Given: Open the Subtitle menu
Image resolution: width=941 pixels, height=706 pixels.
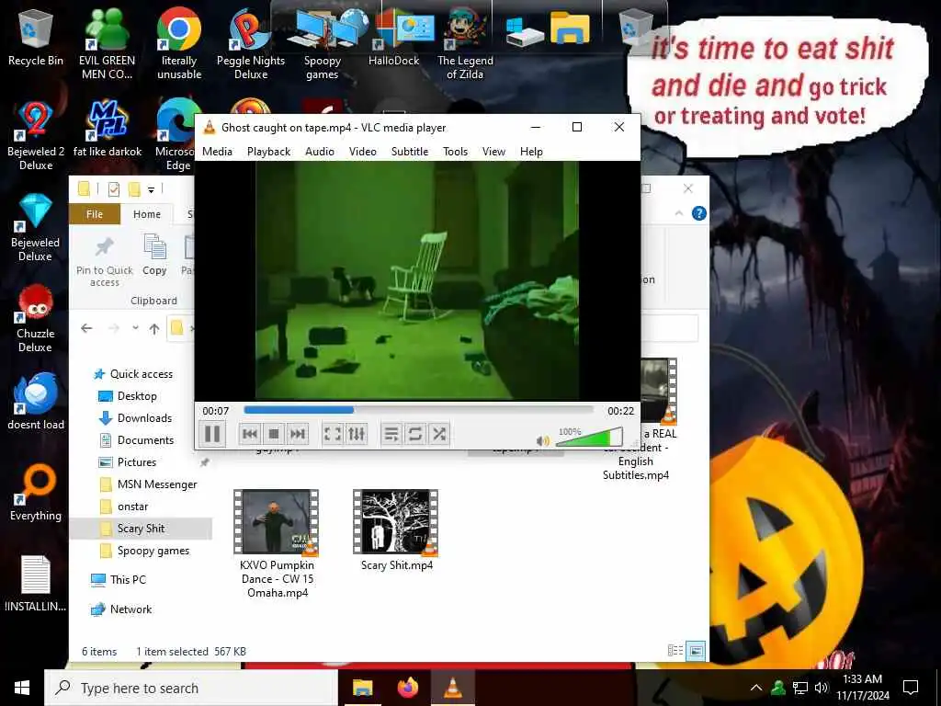Looking at the screenshot, I should [410, 152].
